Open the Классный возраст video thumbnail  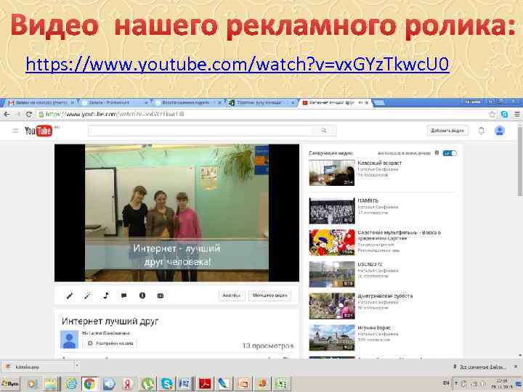[x=331, y=173]
